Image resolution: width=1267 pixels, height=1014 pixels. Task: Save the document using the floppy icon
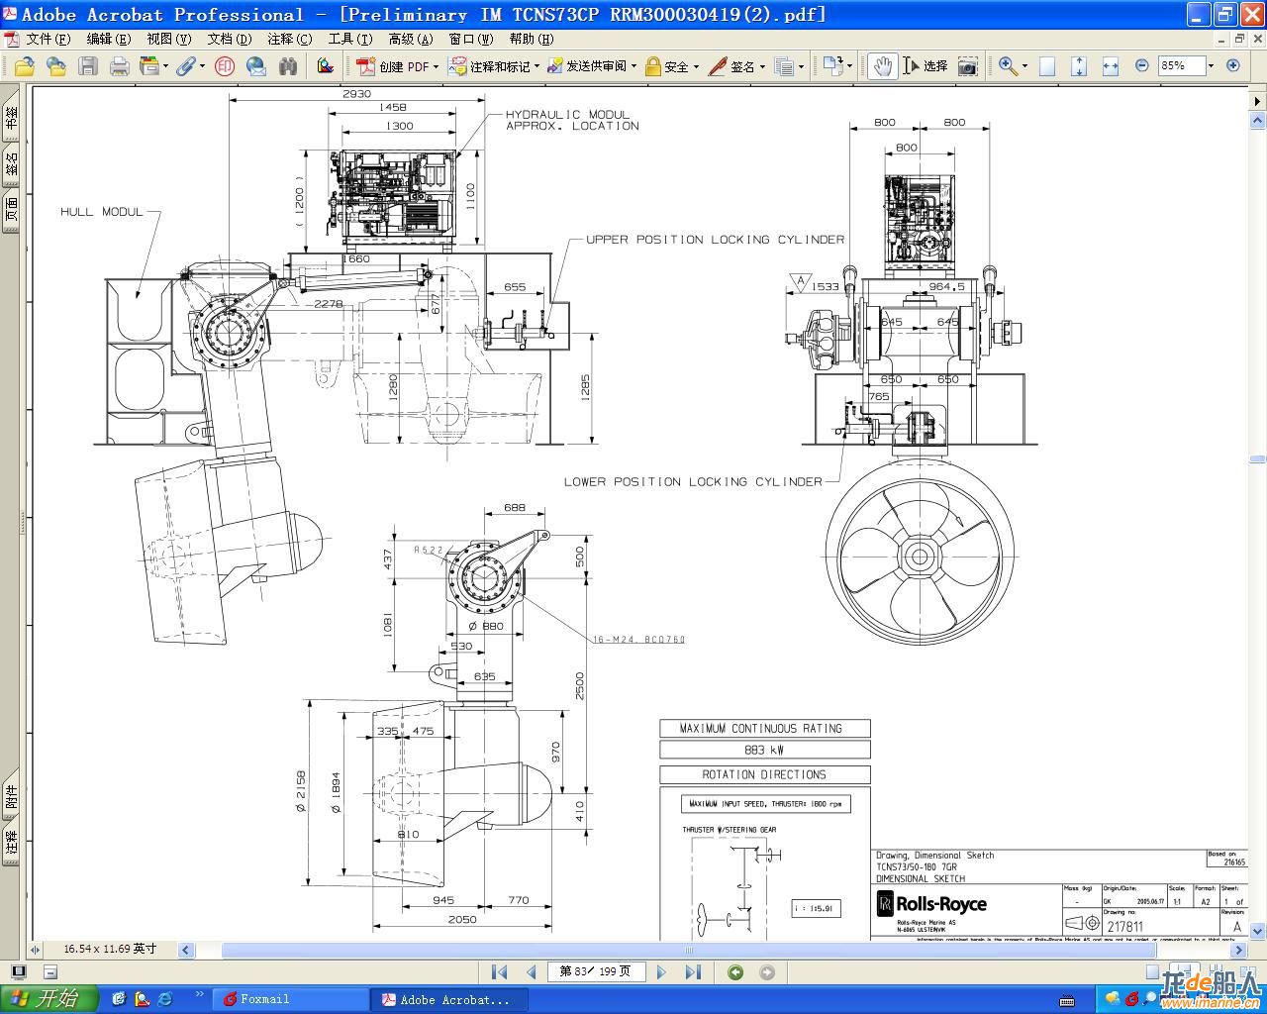tap(88, 66)
